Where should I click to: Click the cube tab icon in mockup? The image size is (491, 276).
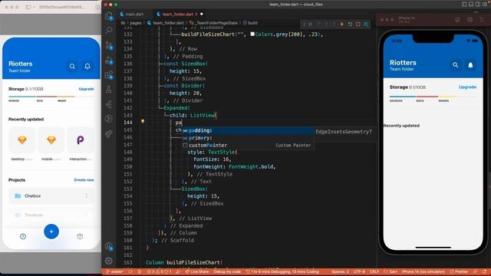coord(80,237)
